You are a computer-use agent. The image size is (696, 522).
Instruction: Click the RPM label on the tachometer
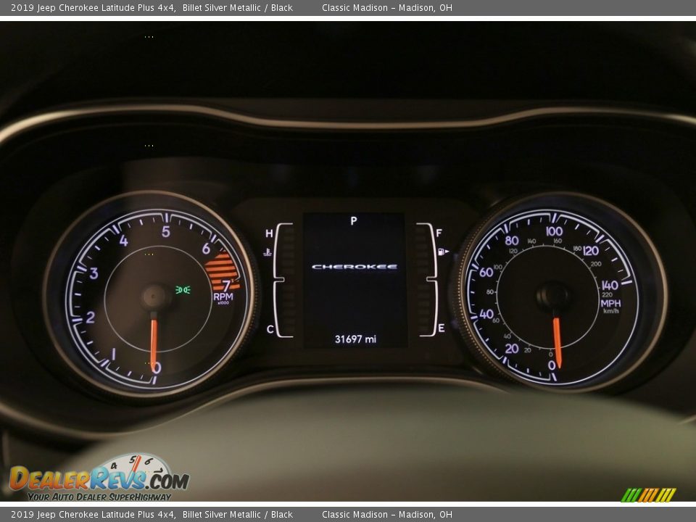click(223, 297)
